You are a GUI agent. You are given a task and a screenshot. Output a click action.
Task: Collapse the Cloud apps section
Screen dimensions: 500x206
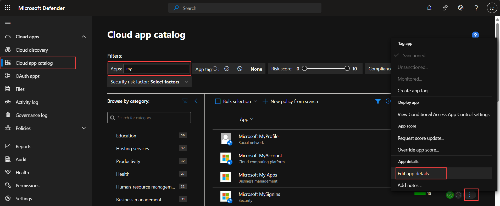[x=84, y=37]
